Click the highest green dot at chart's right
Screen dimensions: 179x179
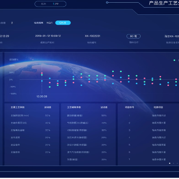coord(175,60)
